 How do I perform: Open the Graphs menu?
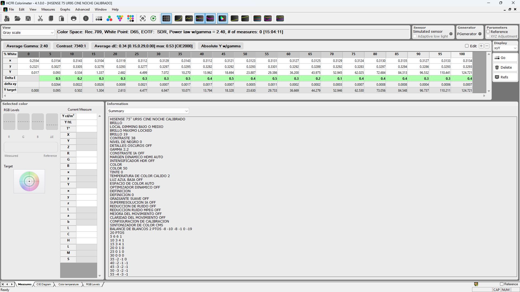click(x=65, y=9)
